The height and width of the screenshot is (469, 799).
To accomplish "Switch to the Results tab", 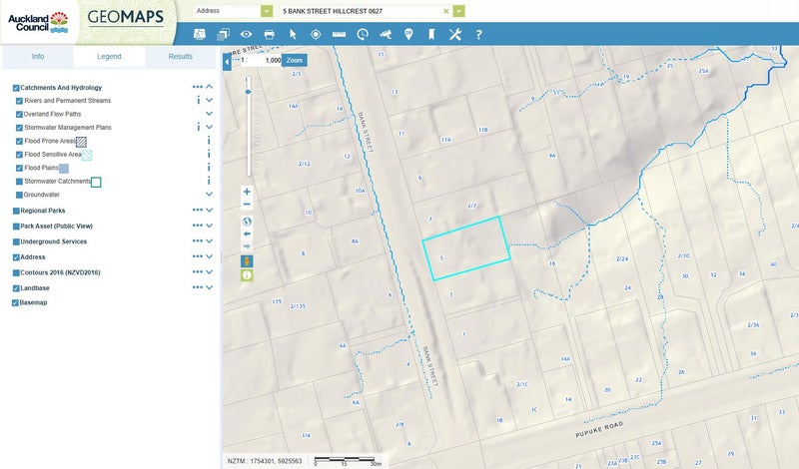I will (x=180, y=57).
